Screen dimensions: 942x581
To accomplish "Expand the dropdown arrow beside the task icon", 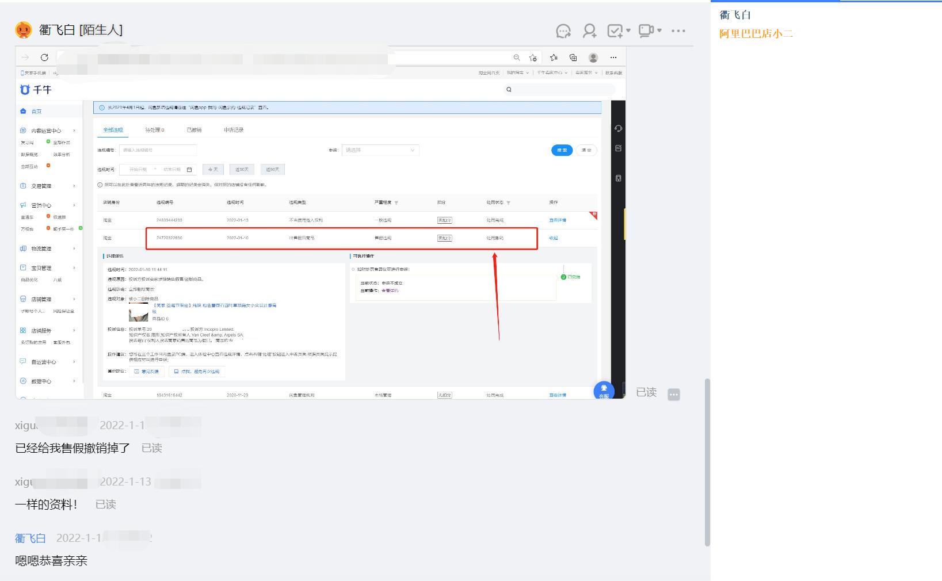I will (628, 31).
